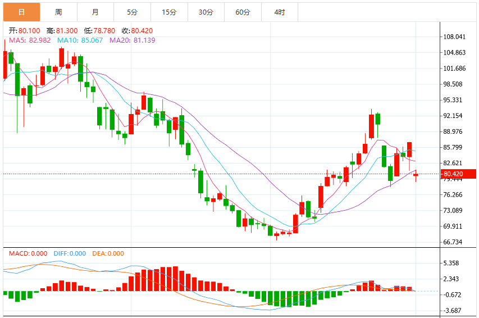Image resolution: width=479 pixels, height=318 pixels.
Task: Click the 收 closing price value 80.420
Action: (142, 31)
